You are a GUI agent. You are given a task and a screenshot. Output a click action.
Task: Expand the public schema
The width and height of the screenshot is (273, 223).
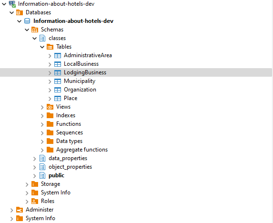coord(34,176)
